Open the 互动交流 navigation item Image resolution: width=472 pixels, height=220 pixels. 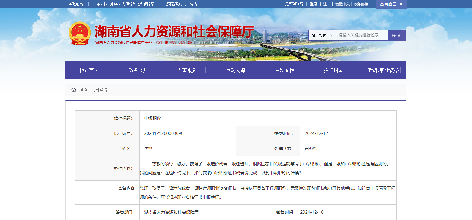click(x=236, y=70)
